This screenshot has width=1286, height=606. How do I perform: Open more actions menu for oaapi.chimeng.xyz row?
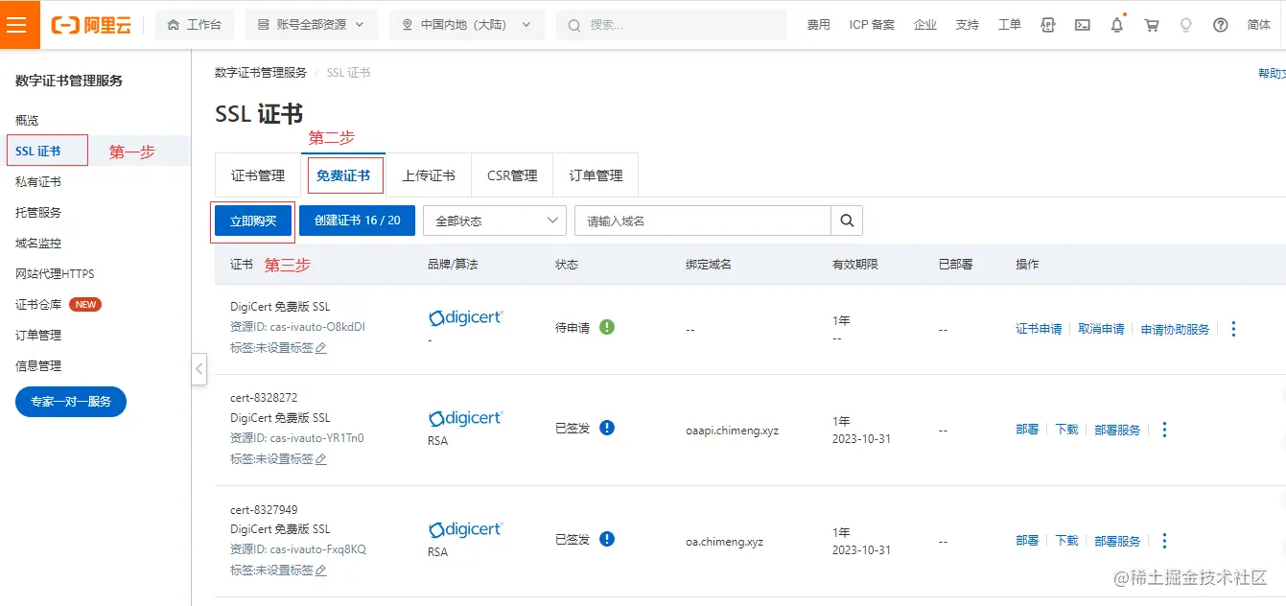point(1164,430)
